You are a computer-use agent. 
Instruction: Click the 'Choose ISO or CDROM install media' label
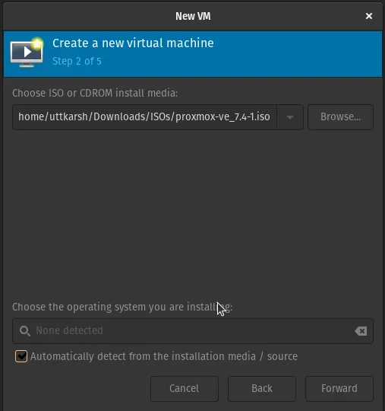(x=95, y=93)
